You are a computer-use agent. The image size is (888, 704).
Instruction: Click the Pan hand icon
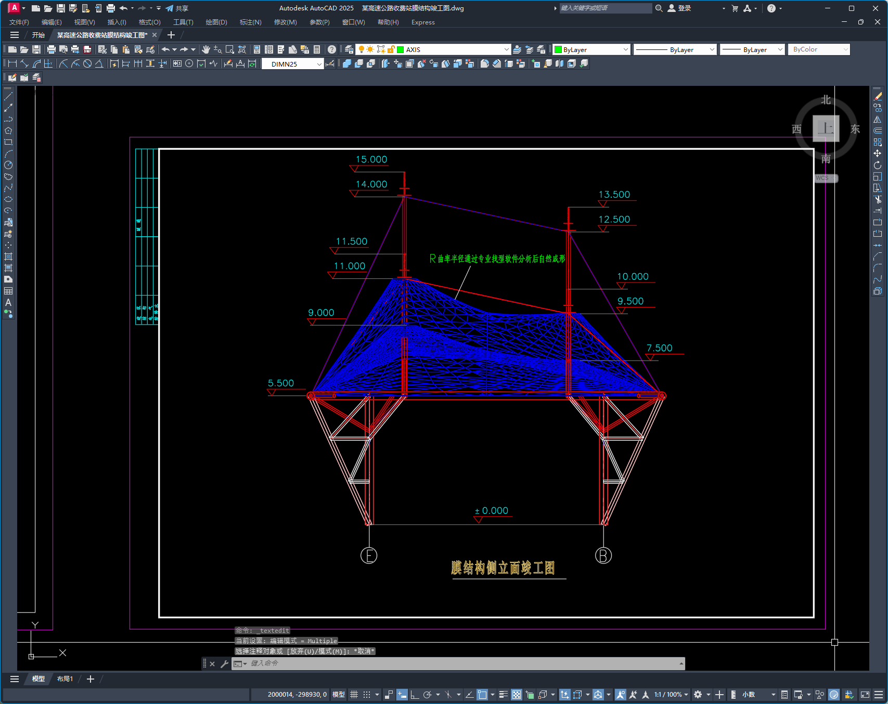[x=206, y=49]
